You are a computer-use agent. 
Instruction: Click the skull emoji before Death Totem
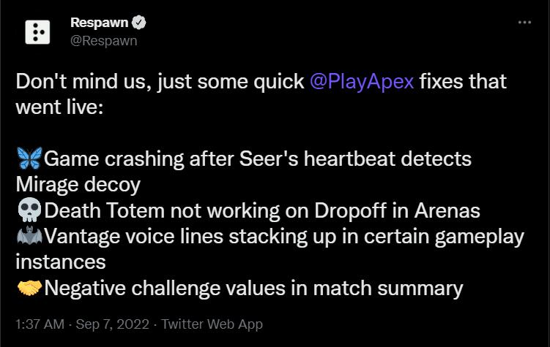coord(29,211)
